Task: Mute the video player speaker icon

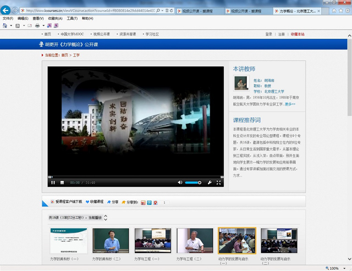Action: point(180,182)
